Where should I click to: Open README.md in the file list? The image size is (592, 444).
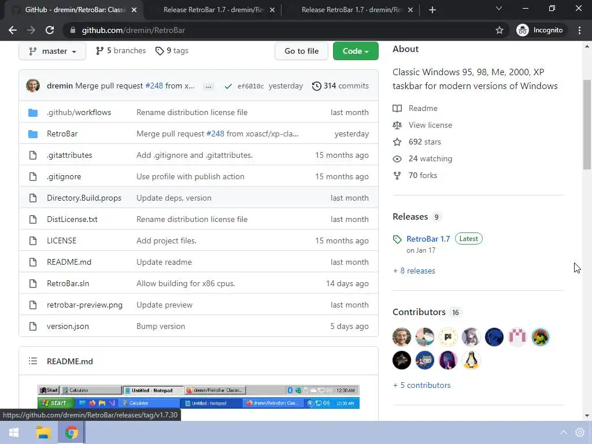coord(69,262)
